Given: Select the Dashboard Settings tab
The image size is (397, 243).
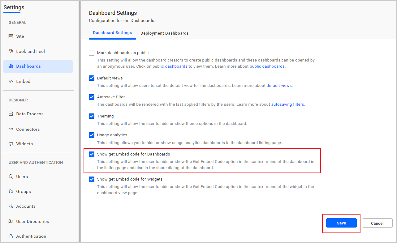Looking at the screenshot, I should (x=112, y=33).
